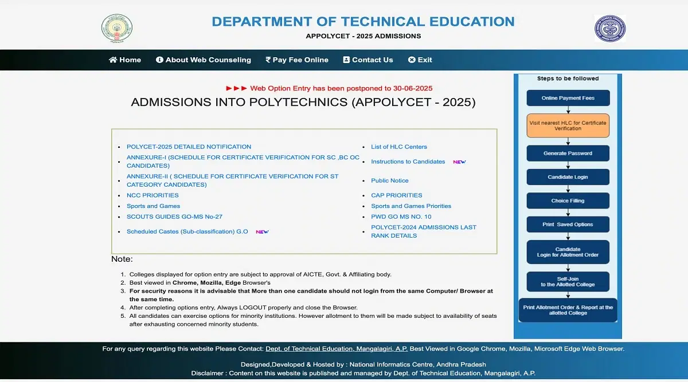Click note about Chrome, Mozilla, Edge browsers
Image resolution: width=688 pixels, height=382 pixels.
pos(200,283)
